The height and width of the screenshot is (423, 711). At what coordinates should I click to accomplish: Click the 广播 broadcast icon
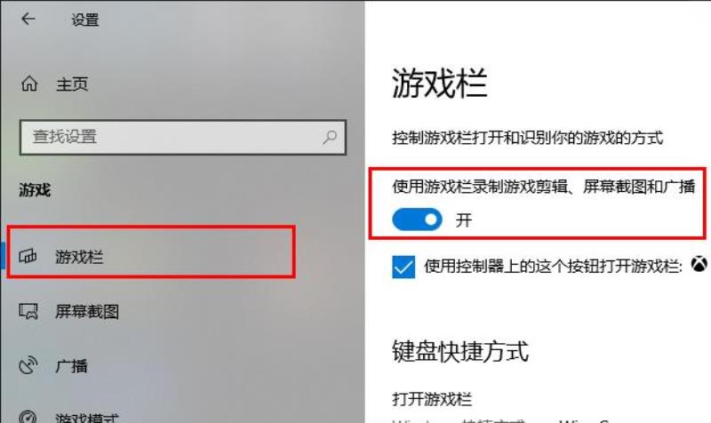click(28, 366)
